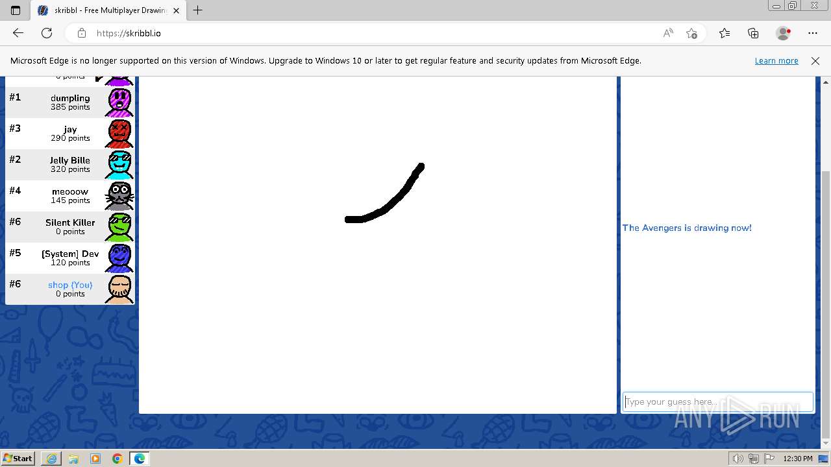
Task: Open the Favorites list
Action: 725,33
